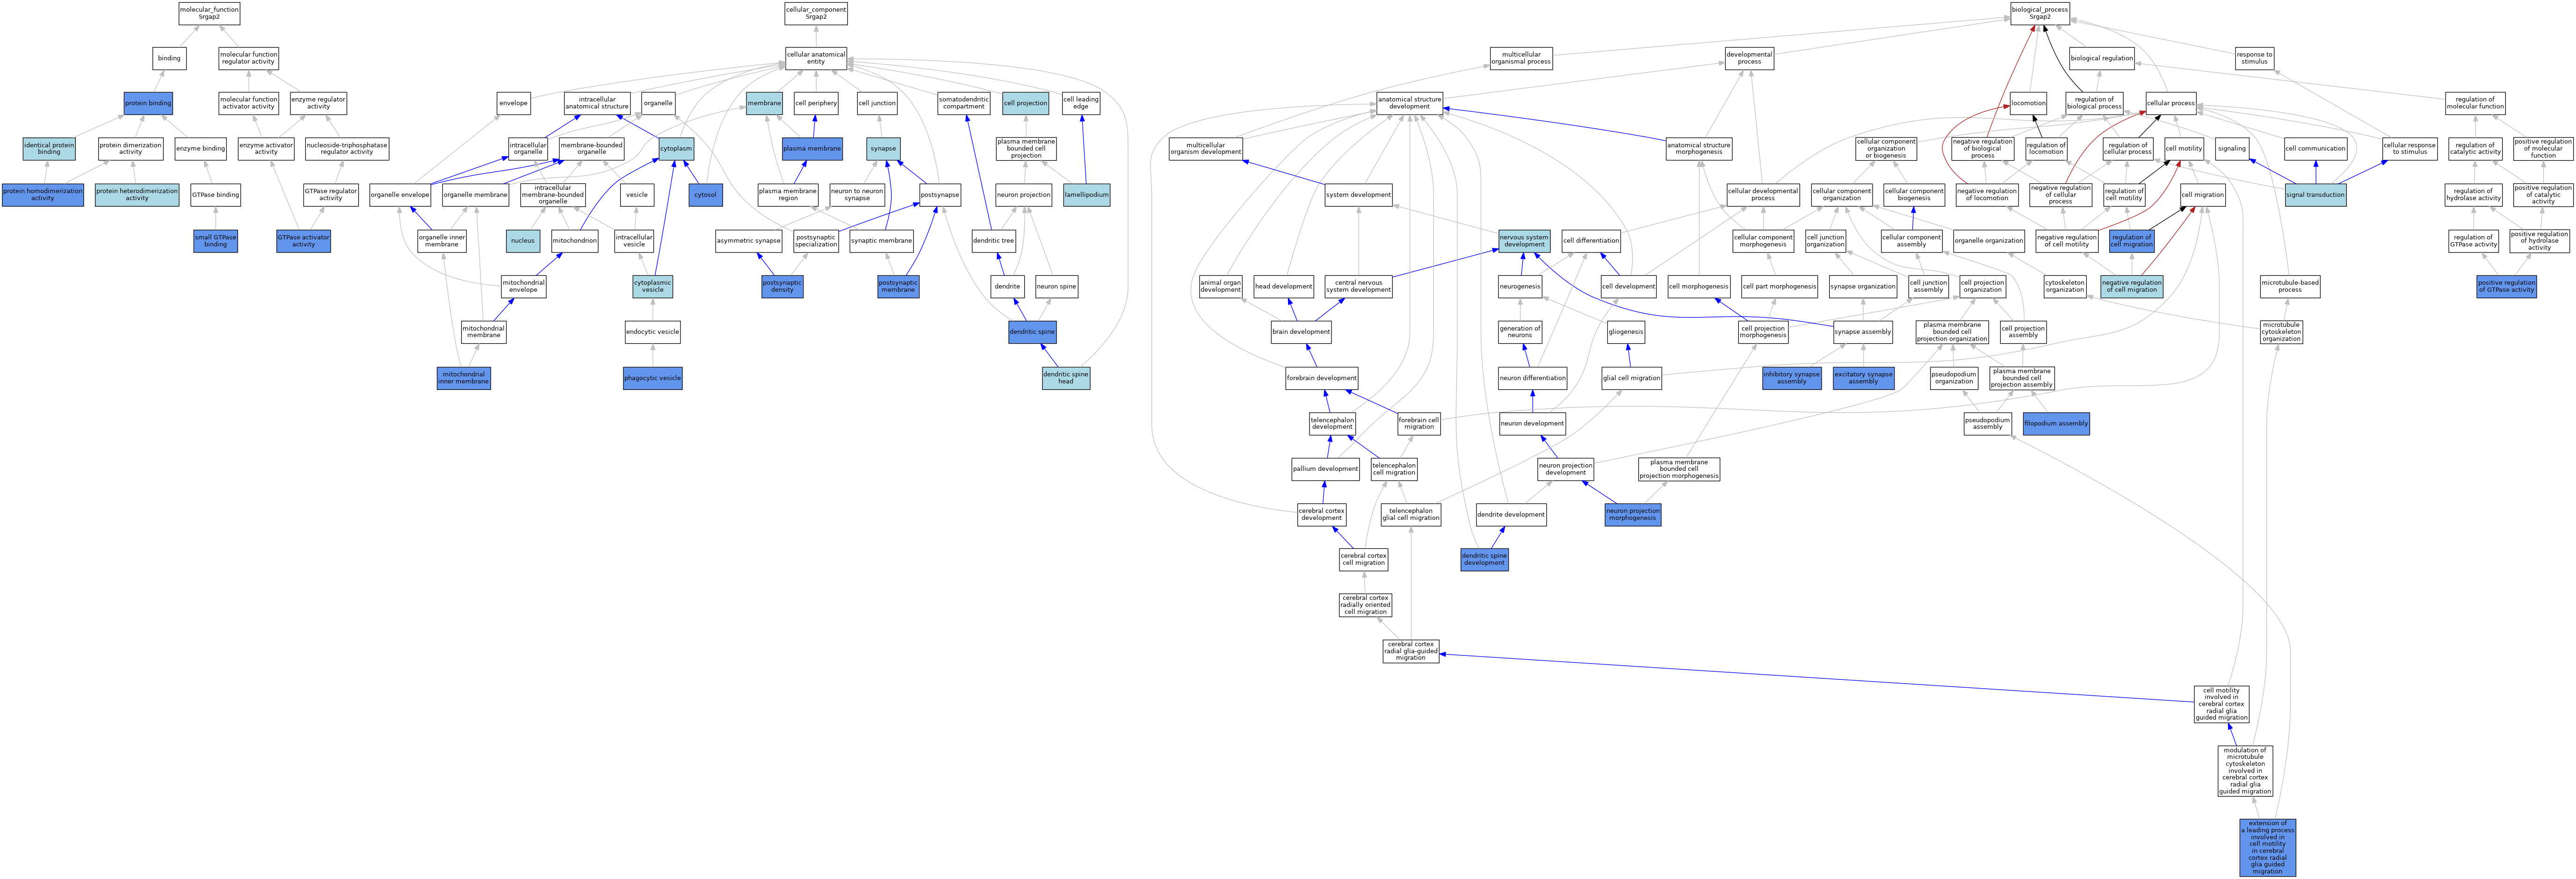
Task: Select blue 'regulation of cell migration' node
Action: click(2131, 241)
